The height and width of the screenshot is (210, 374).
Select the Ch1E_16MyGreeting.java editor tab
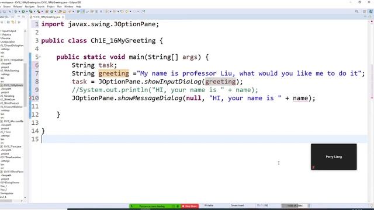click(47, 17)
